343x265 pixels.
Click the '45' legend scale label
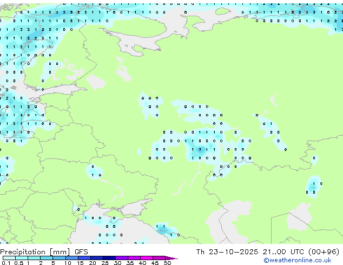coord(155,263)
